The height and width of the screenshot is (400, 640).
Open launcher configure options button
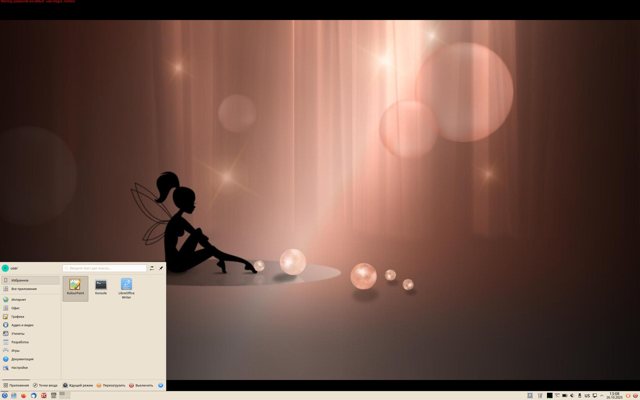tap(152, 268)
